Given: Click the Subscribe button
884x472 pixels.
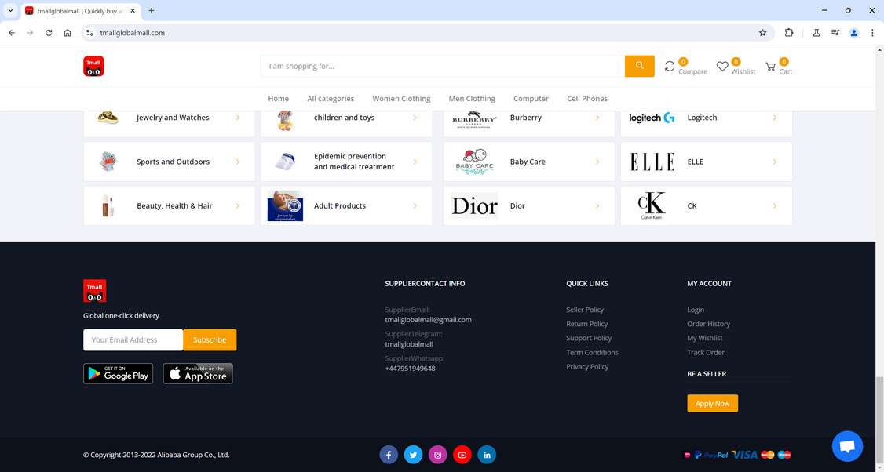Looking at the screenshot, I should tap(210, 340).
